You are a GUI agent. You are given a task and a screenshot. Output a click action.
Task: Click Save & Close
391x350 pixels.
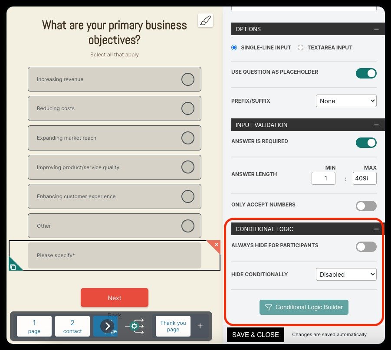point(255,334)
